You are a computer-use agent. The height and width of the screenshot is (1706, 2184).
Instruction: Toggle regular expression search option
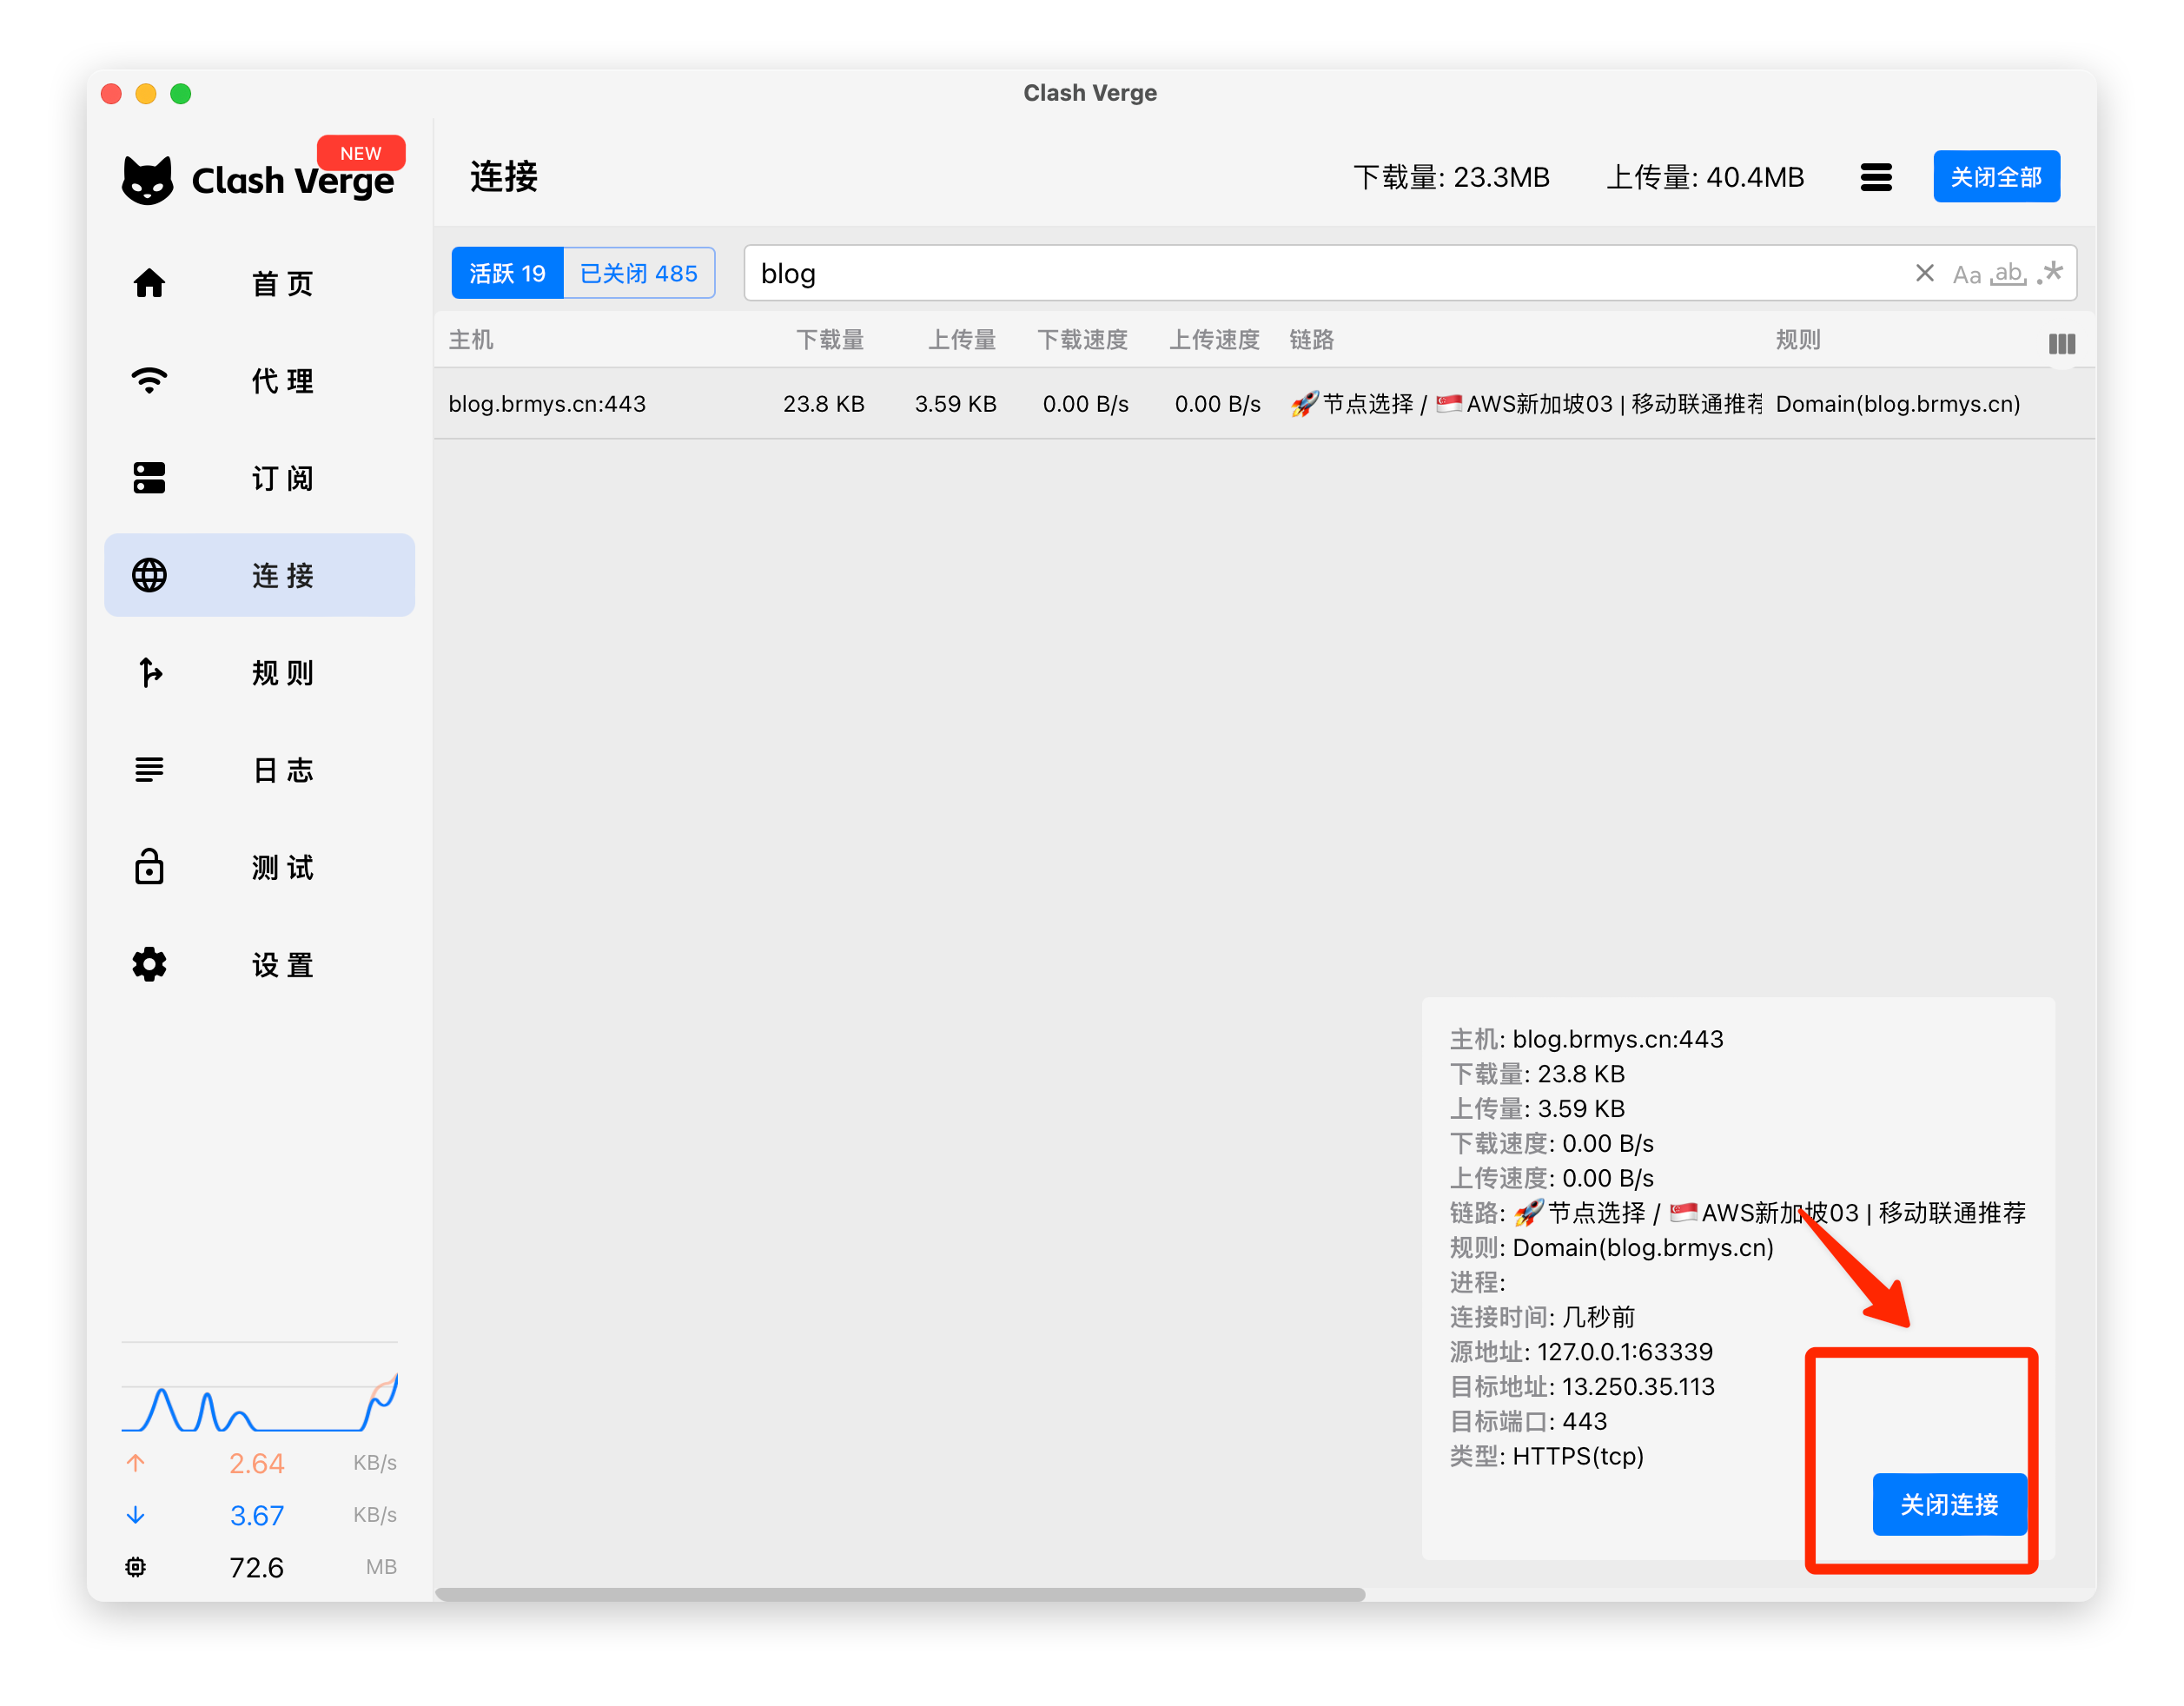coord(2050,272)
